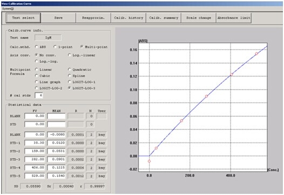Click the Sr value 0.00040
Image resolution: width=284 pixels, height=195 pixels.
[64, 186]
